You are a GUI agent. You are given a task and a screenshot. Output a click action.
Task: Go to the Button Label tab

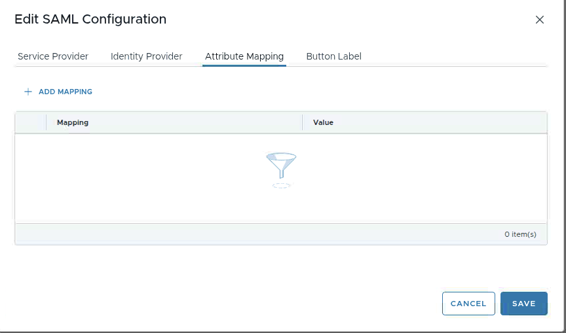tap(333, 56)
